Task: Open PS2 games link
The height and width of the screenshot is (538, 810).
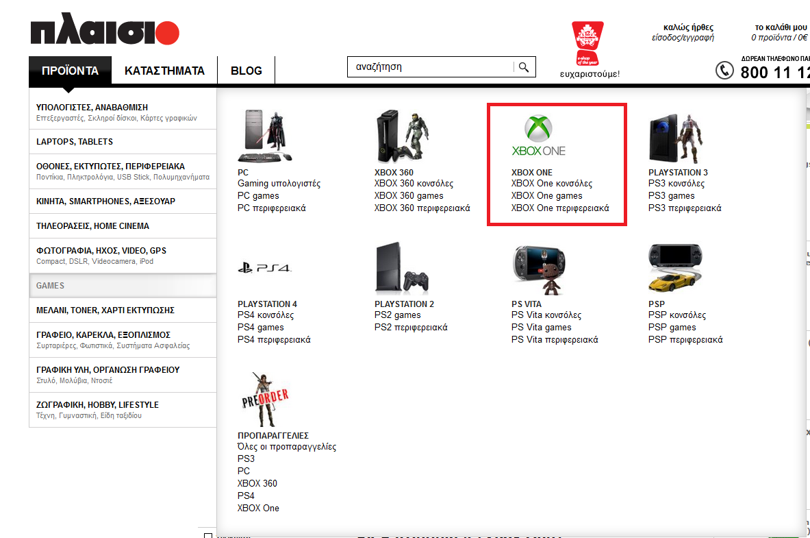Action: (398, 315)
